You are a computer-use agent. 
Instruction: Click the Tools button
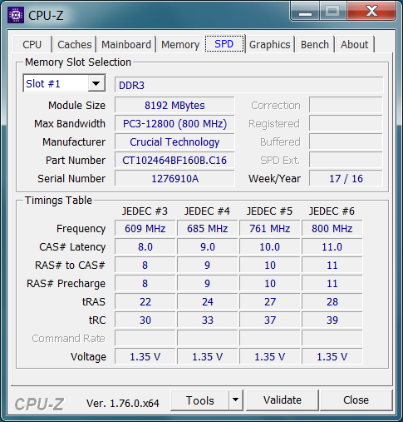[200, 400]
